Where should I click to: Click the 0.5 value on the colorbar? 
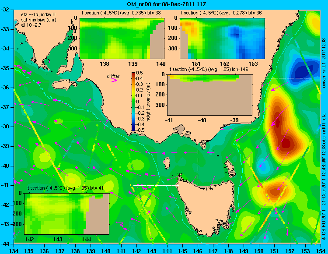140,73
